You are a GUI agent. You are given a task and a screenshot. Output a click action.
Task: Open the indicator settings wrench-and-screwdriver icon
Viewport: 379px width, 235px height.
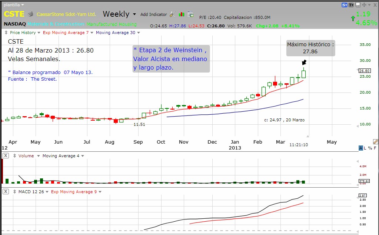click(172, 14)
